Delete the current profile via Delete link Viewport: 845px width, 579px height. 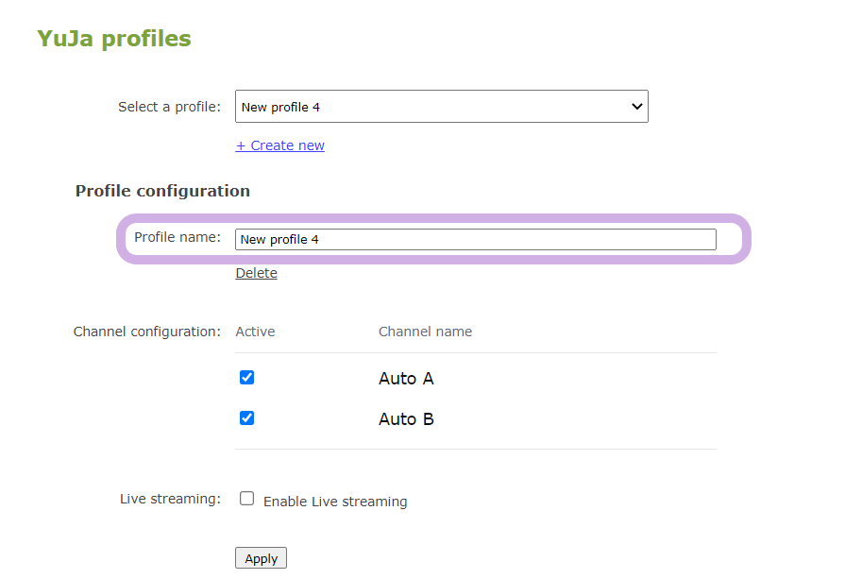point(256,273)
